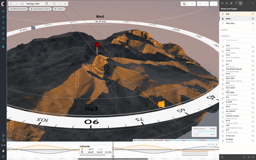
Task: Toggle Sun visibility eye icon
Action: pos(253,14)
